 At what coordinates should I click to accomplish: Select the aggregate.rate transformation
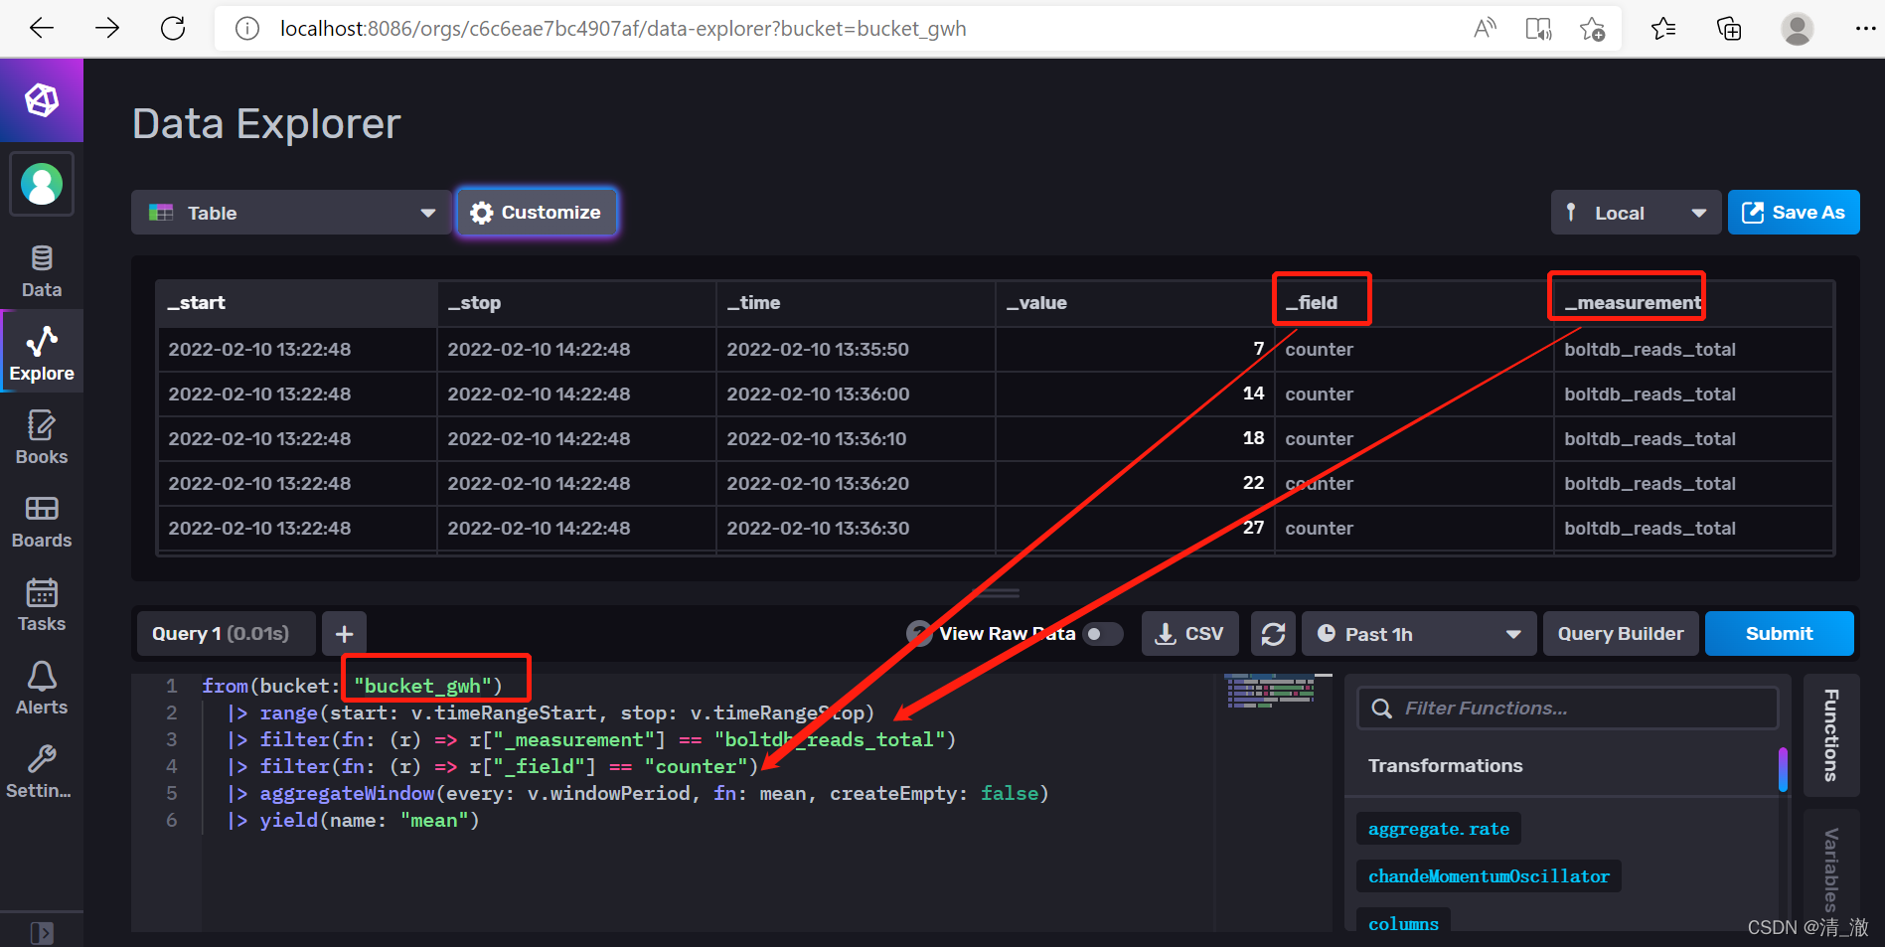pos(1437,828)
